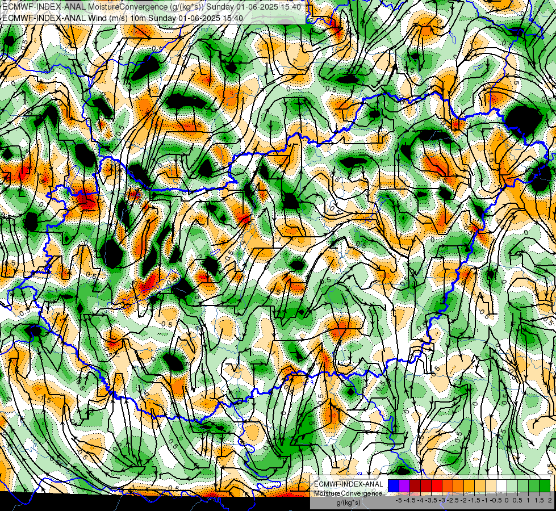
Task: Click the '-0.5' legend tick label
Action: (496, 500)
